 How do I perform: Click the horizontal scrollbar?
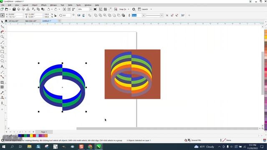click(x=167, y=129)
